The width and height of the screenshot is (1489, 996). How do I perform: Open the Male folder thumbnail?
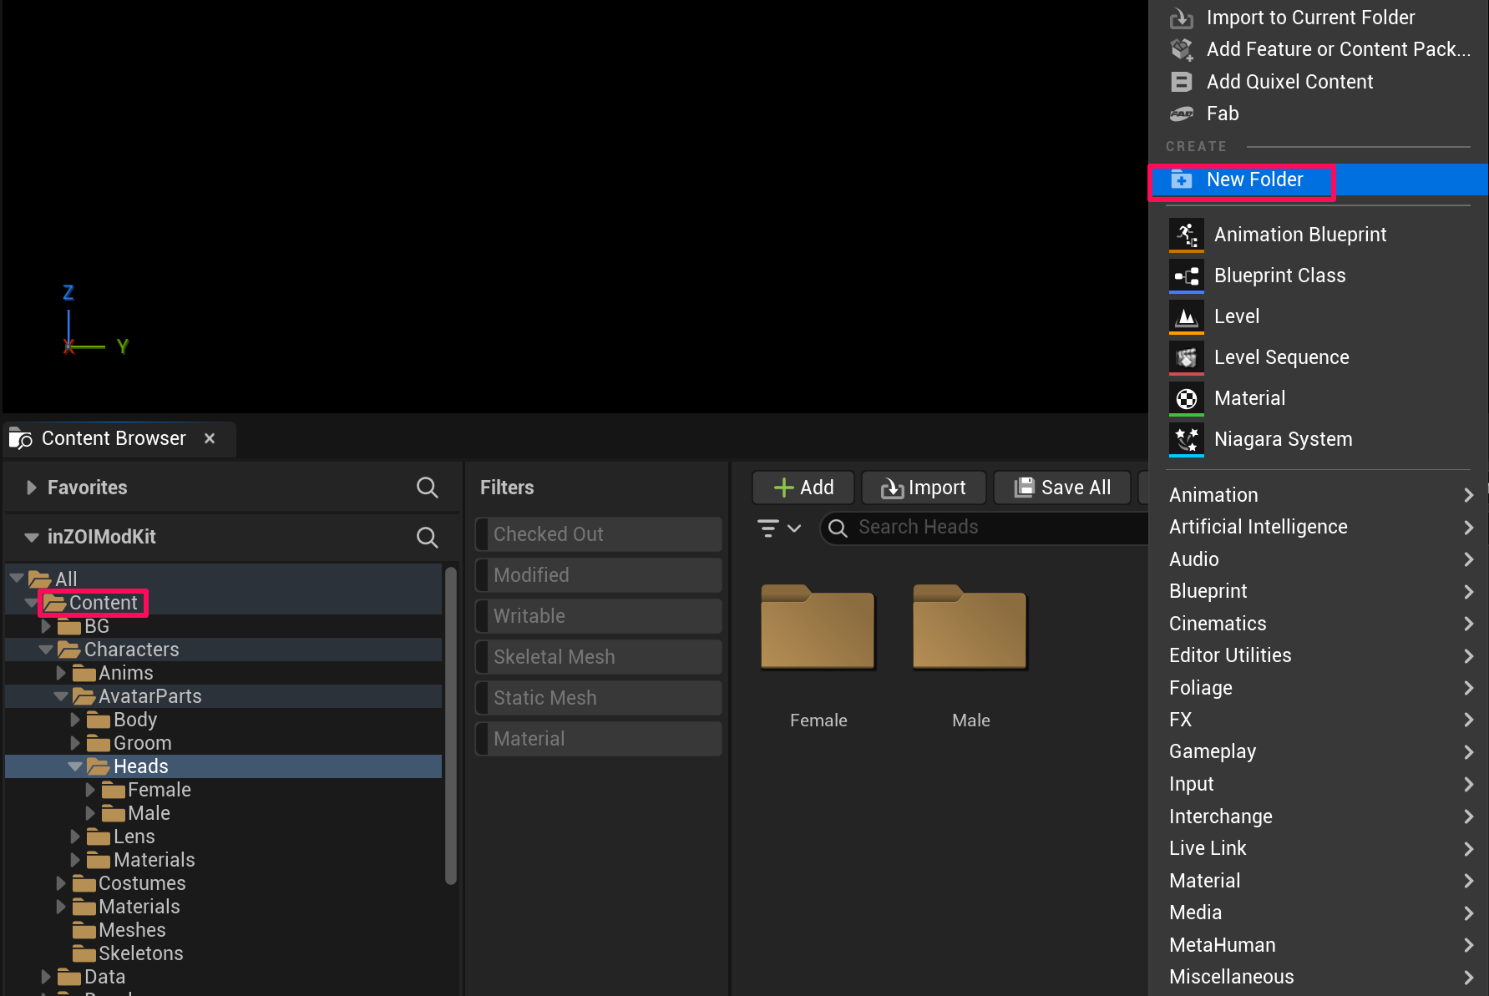(969, 629)
